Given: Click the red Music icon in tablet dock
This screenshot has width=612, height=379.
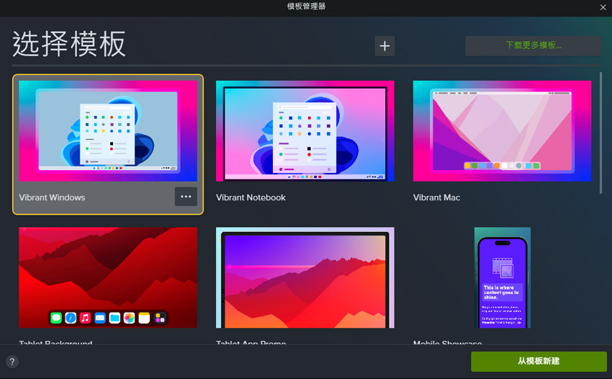Looking at the screenshot, I should tap(85, 318).
